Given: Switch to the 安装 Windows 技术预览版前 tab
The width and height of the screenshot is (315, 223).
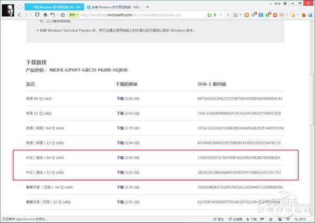Looking at the screenshot, I should coord(113,7).
